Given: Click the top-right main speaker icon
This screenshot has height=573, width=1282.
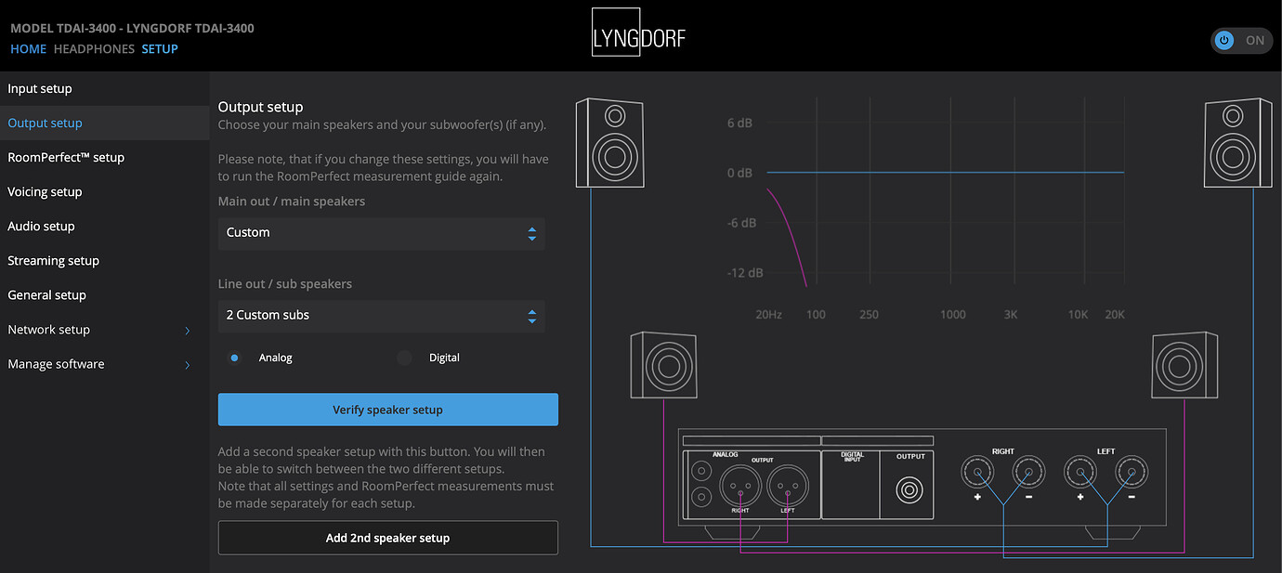Looking at the screenshot, I should [1238, 144].
